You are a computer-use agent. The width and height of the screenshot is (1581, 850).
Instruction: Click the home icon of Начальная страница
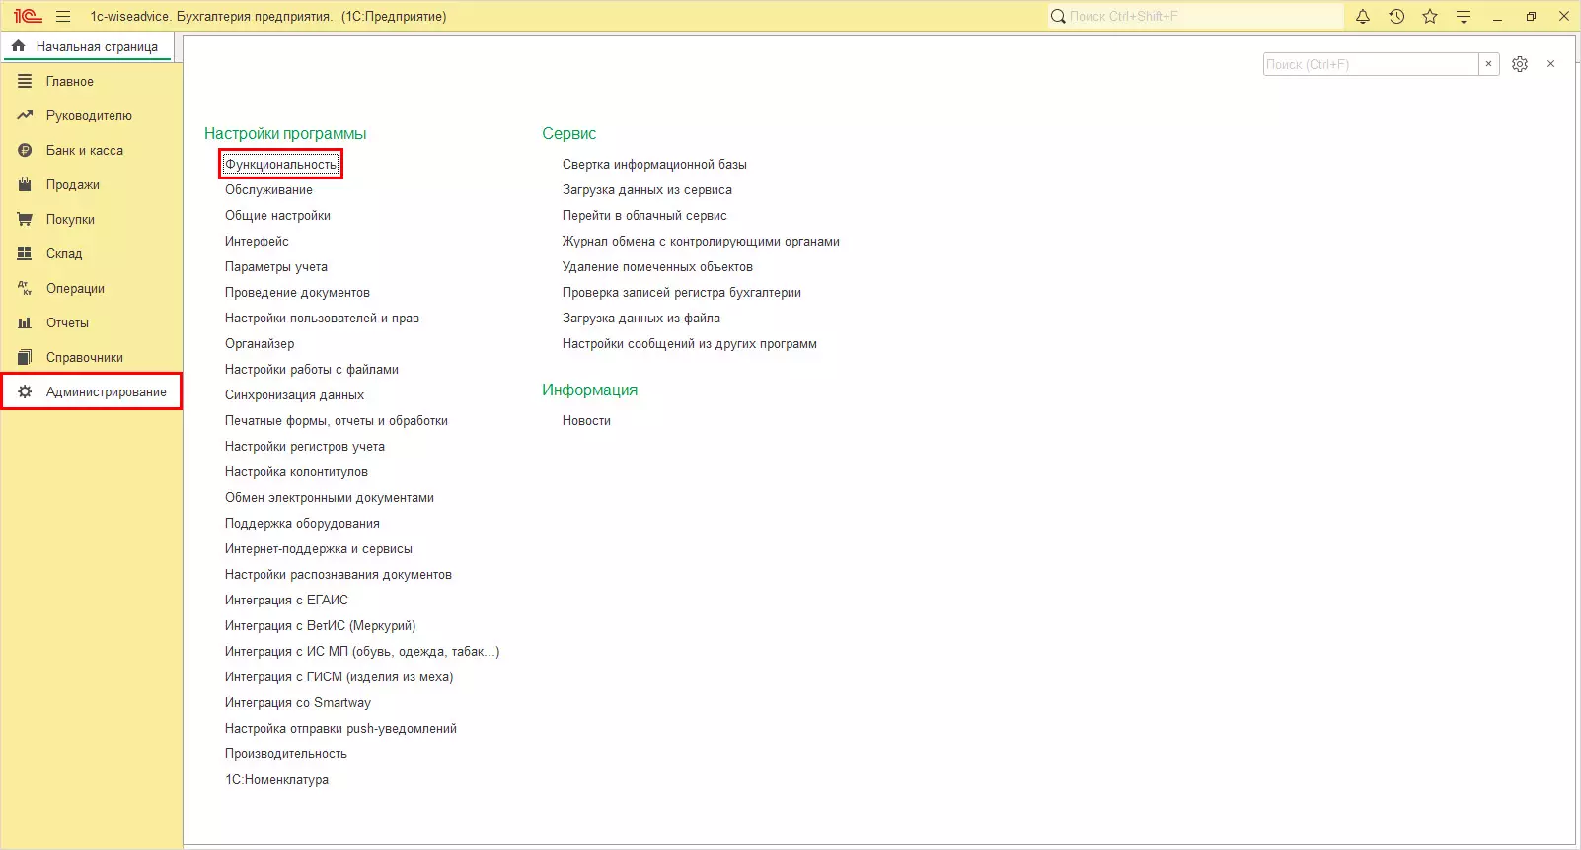[19, 46]
